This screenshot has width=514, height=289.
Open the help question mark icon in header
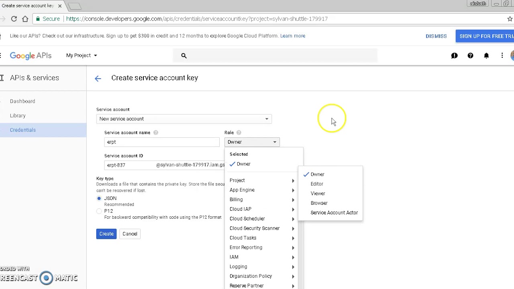tap(470, 56)
